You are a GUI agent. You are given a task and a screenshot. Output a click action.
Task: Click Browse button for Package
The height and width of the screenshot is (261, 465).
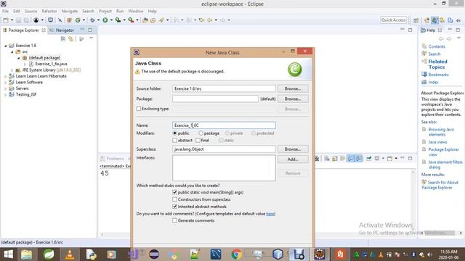293,99
